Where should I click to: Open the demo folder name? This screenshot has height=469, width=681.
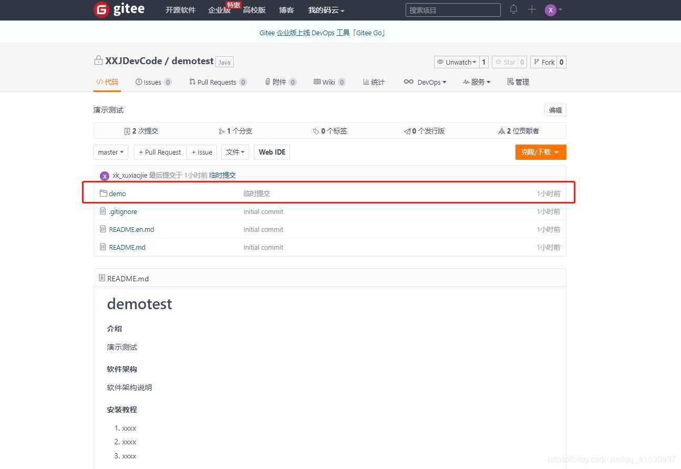pyautogui.click(x=117, y=193)
